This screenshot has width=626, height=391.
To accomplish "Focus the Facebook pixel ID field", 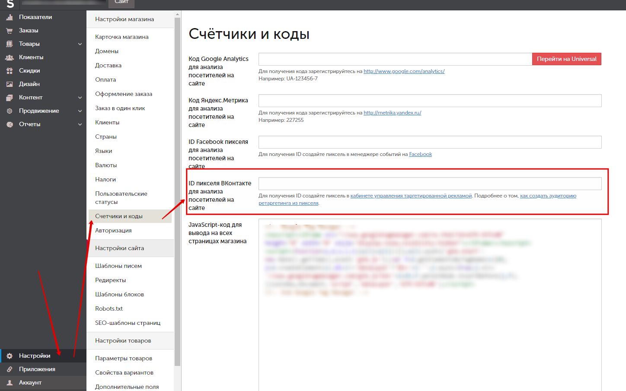I will (430, 142).
